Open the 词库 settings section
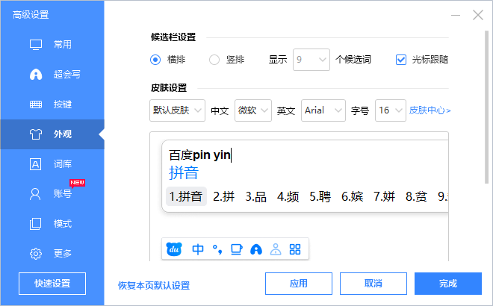Viewport: 493px width, 306px height. pos(52,164)
